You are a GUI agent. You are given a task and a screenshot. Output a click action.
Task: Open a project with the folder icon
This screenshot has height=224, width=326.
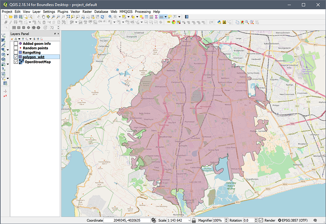coord(11,17)
